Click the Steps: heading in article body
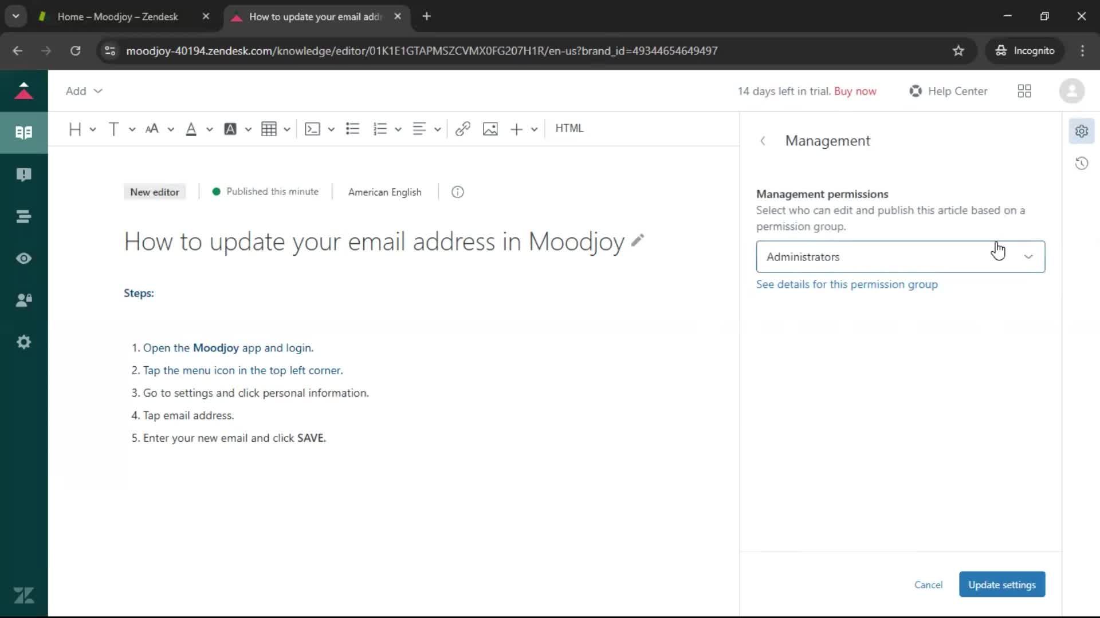 (x=139, y=293)
